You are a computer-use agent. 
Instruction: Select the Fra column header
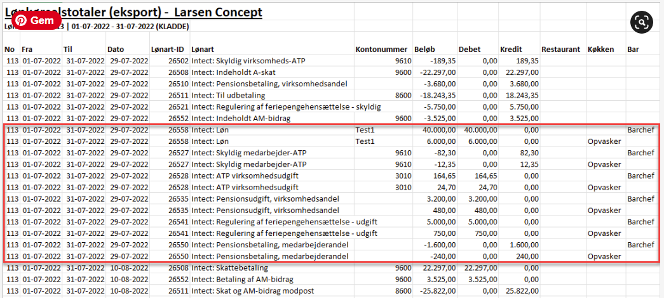27,49
